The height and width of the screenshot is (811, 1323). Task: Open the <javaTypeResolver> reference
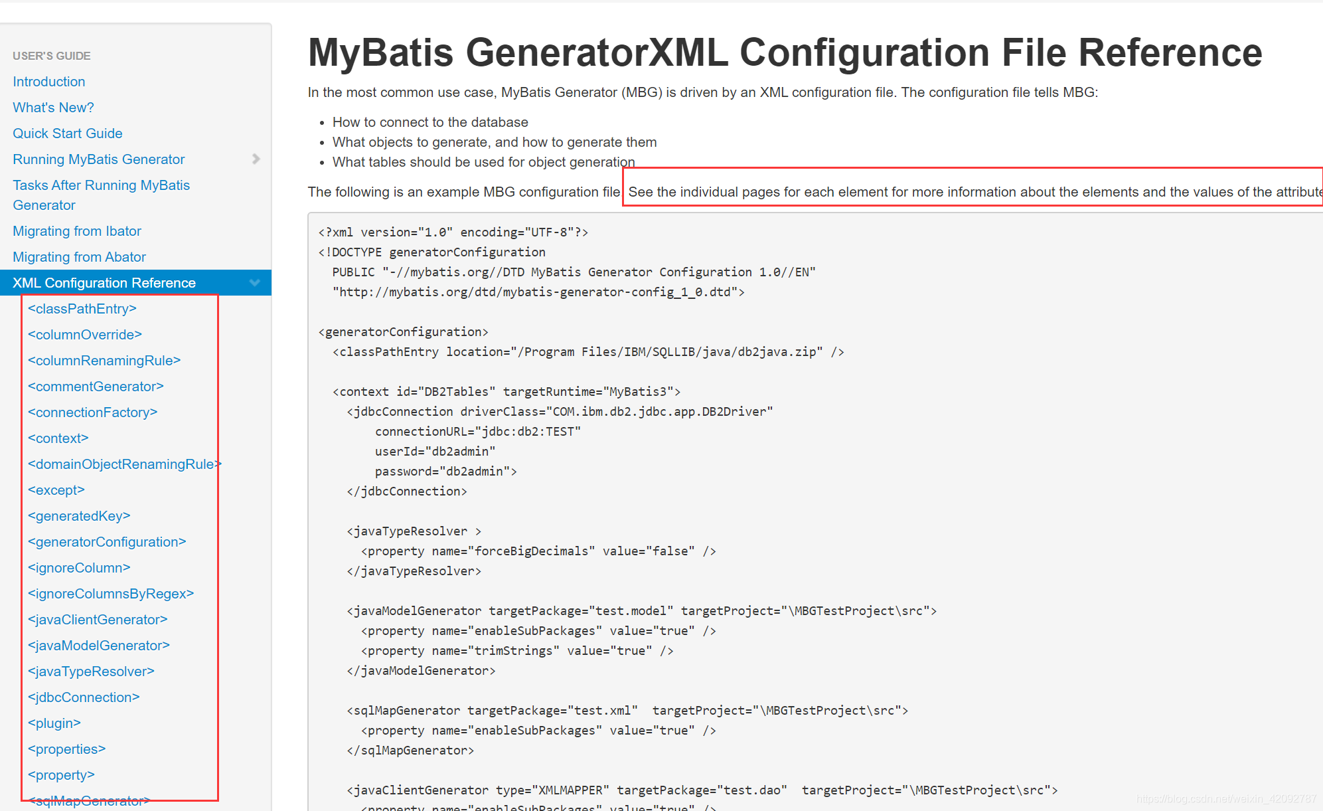point(91,672)
